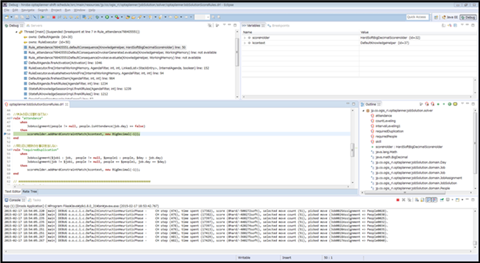Click red Terminate icon in Console toolbar

tap(398, 200)
